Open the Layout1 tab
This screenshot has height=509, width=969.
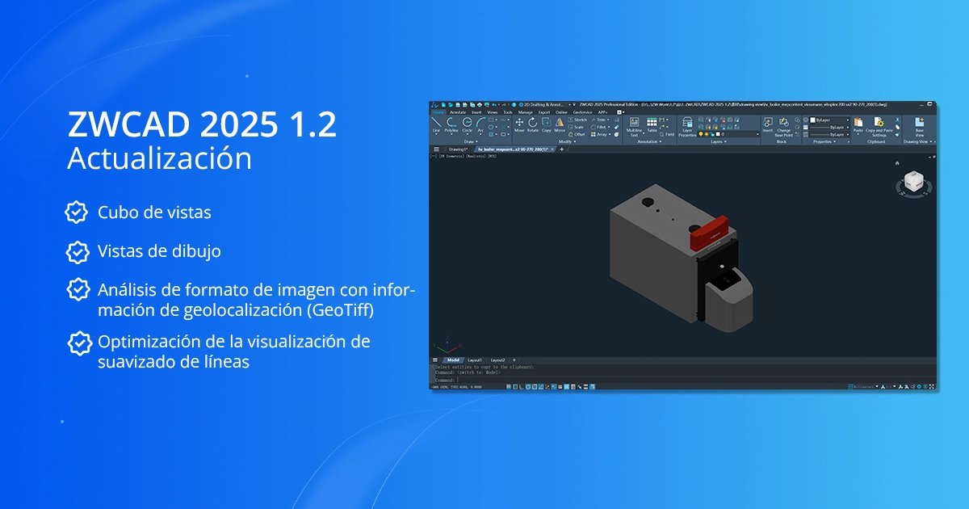(x=476, y=360)
